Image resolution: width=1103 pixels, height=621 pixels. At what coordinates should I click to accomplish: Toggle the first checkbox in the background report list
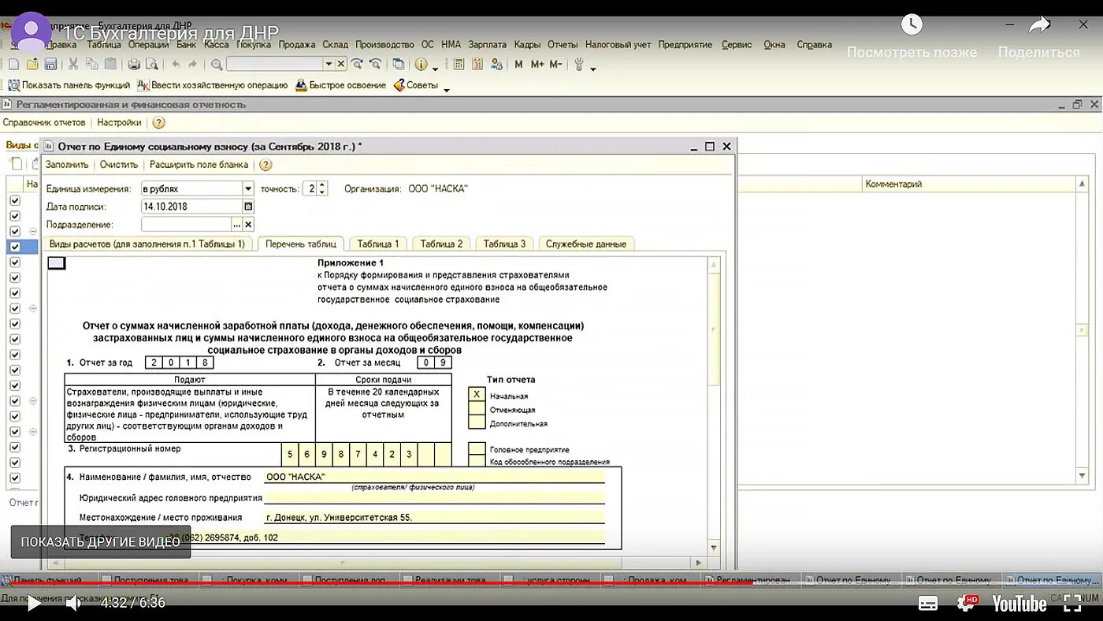click(x=14, y=200)
